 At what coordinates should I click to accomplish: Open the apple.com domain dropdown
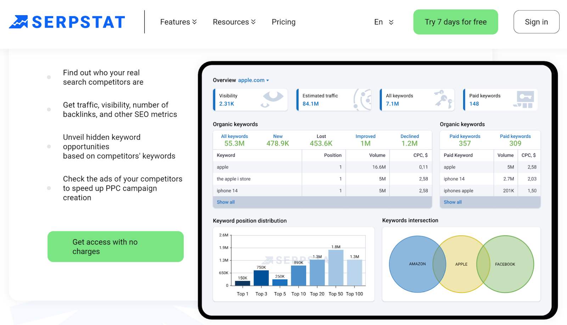coord(253,80)
